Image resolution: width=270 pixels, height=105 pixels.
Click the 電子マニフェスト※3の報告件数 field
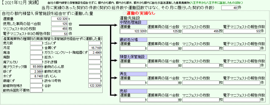pyautogui.click(x=60, y=33)
